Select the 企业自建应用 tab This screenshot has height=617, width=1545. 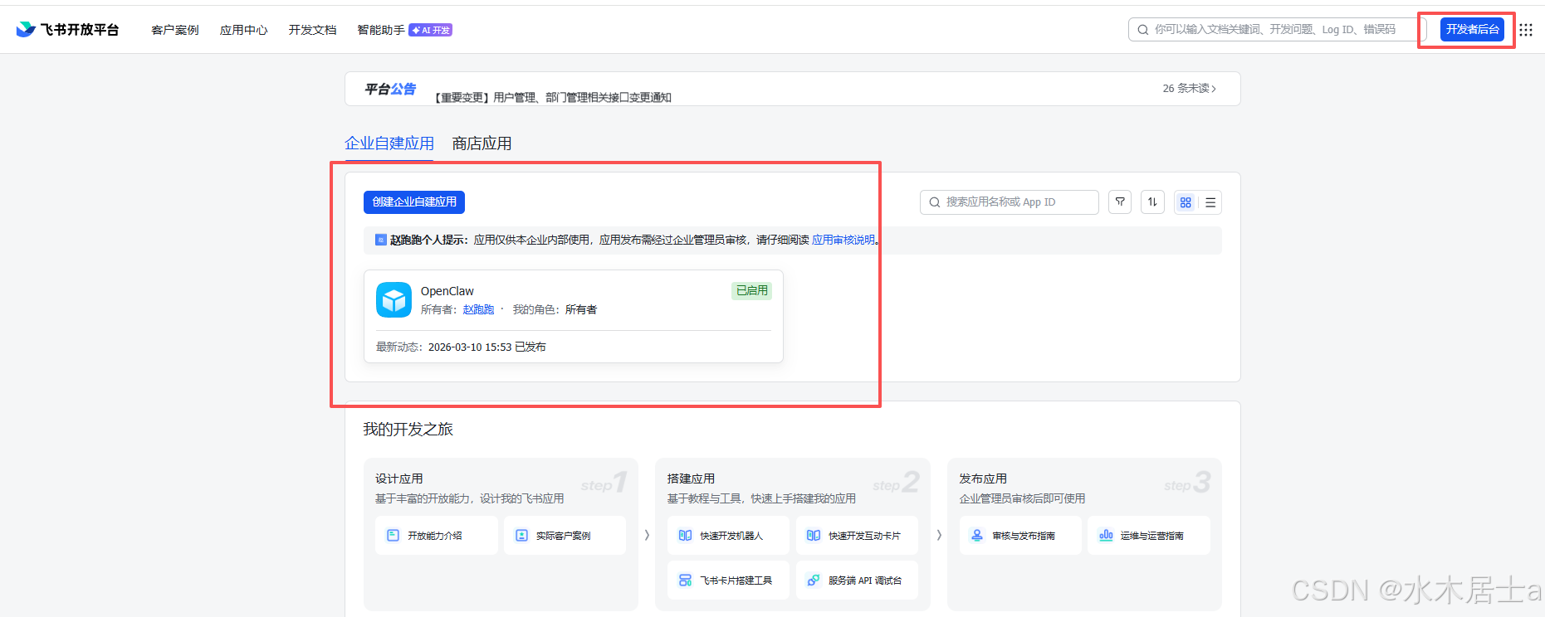coord(389,143)
